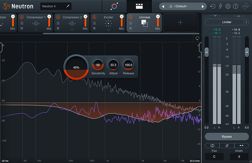This screenshot has width=252, height=163.
Task: Open Neutron settings gear
Action: point(228,6)
